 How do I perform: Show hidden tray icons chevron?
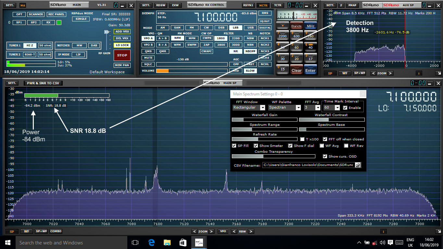pos(359,243)
